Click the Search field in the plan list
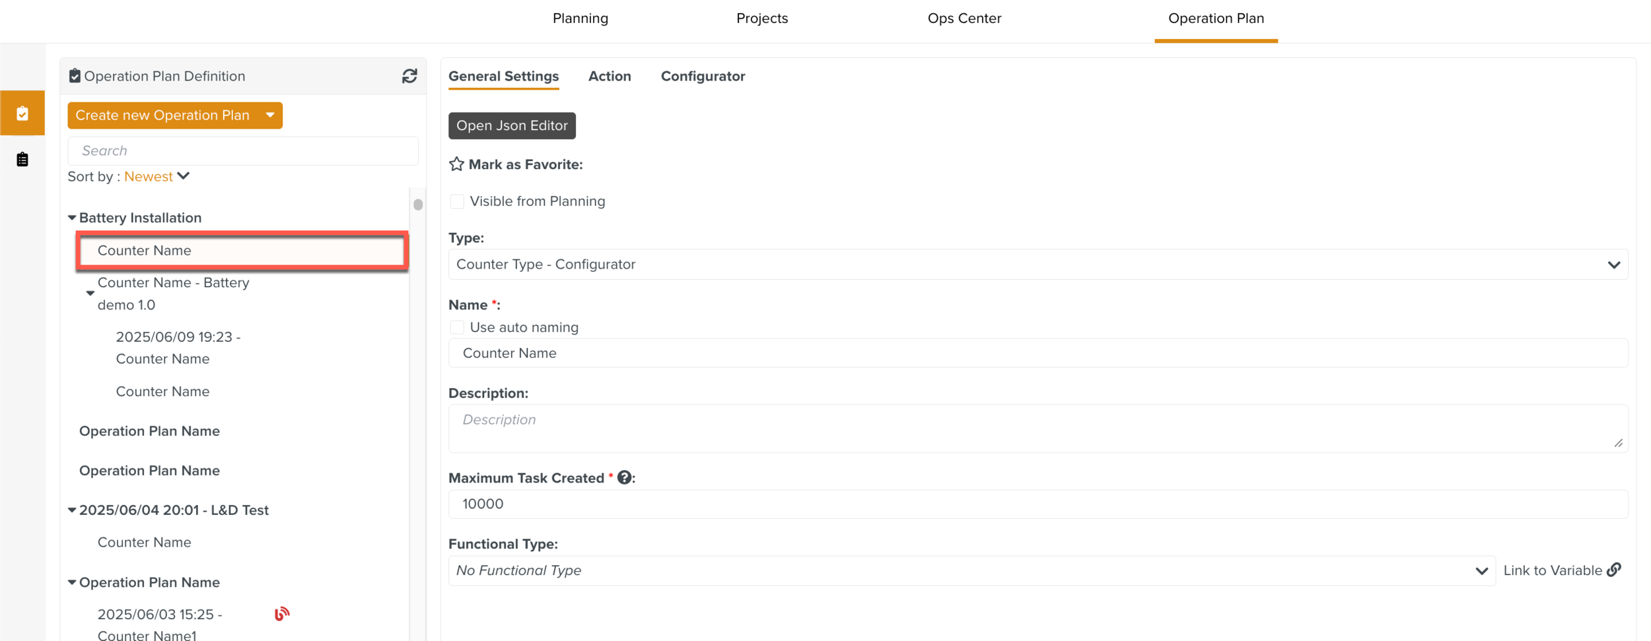This screenshot has height=641, width=1651. point(243,151)
